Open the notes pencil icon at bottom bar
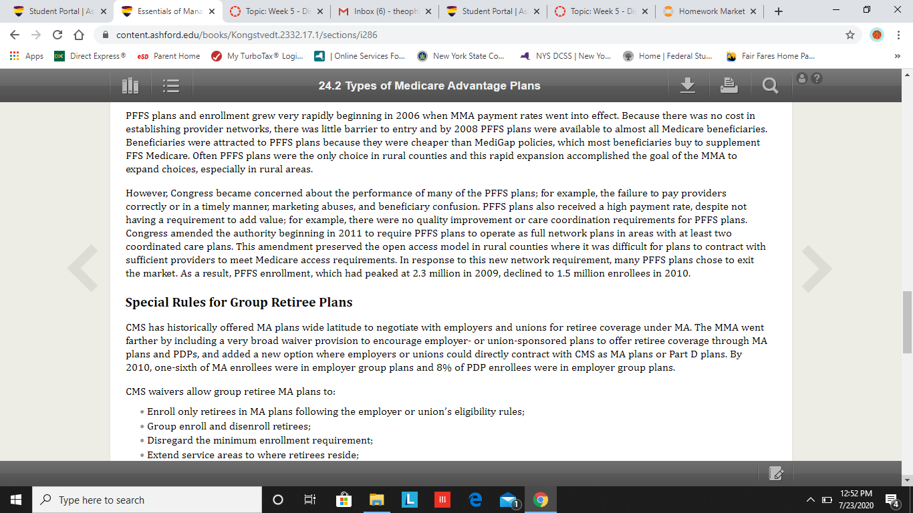The image size is (913, 513). (x=776, y=473)
